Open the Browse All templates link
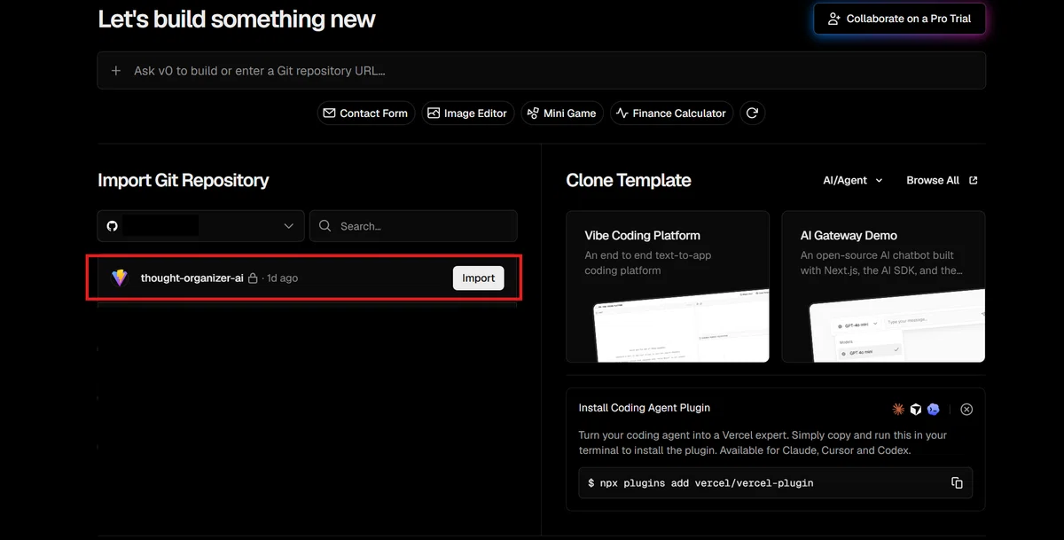 pyautogui.click(x=942, y=180)
